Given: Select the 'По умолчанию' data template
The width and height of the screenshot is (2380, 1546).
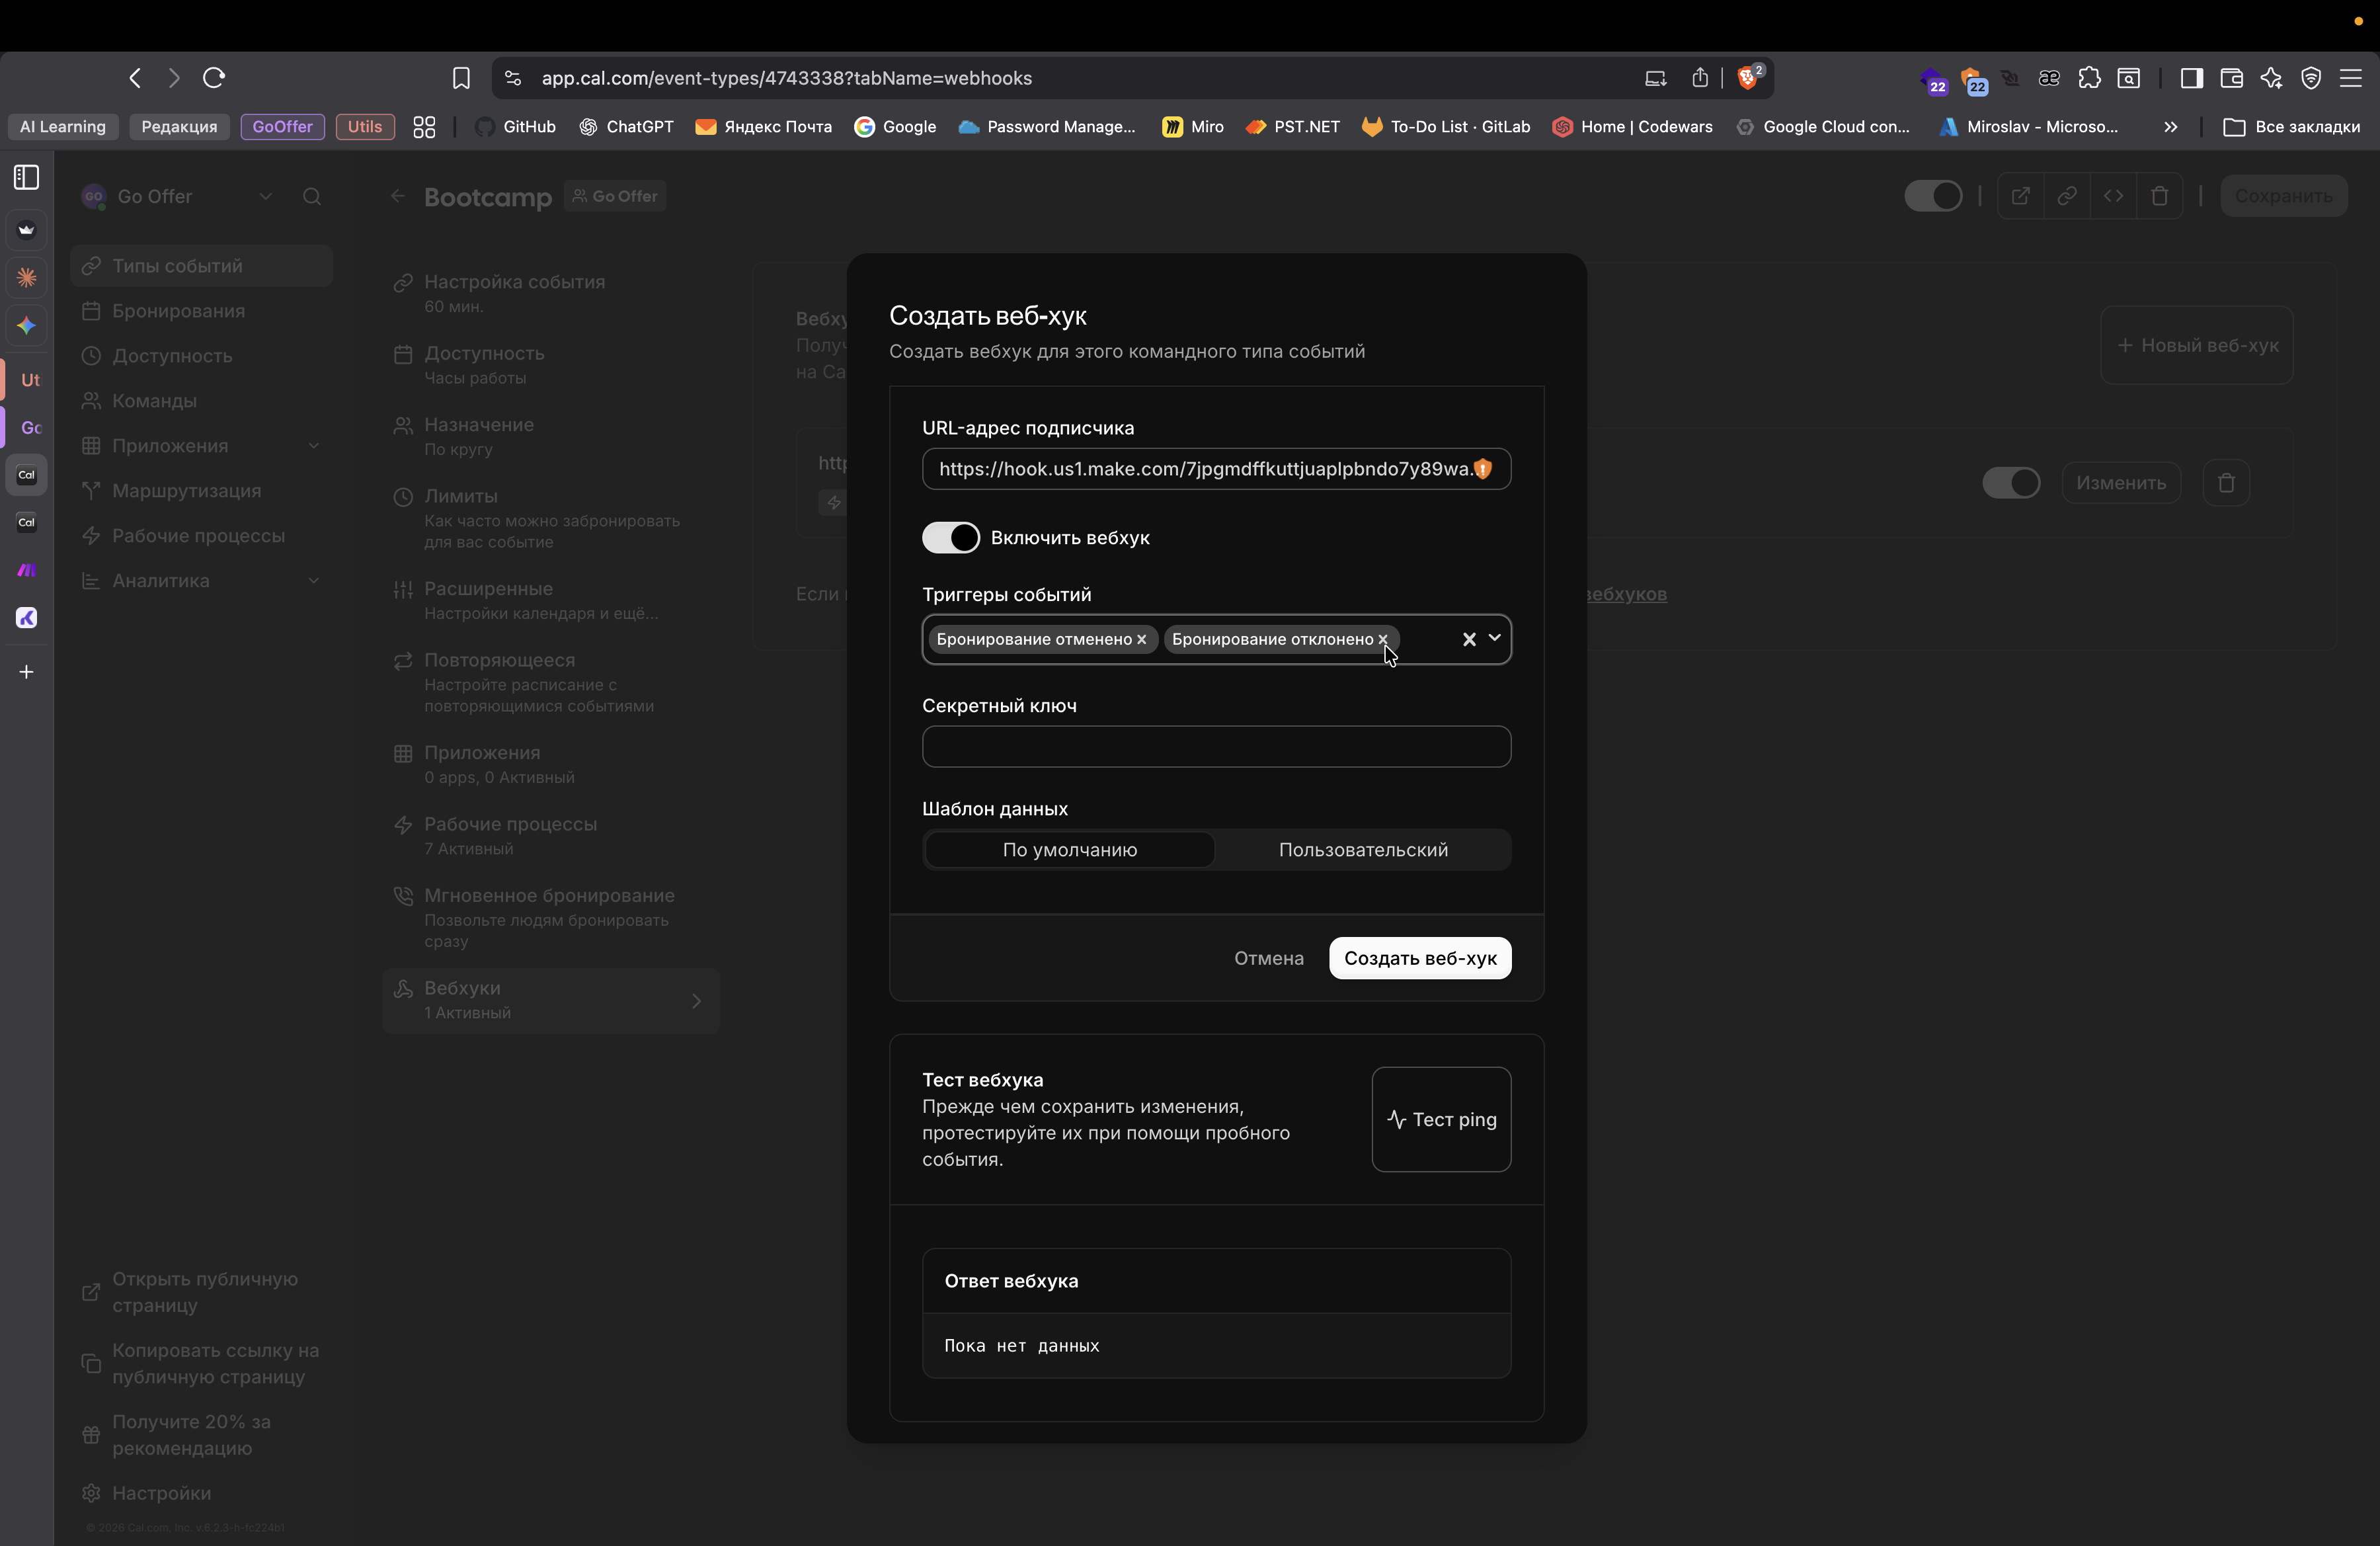Looking at the screenshot, I should (x=1069, y=850).
